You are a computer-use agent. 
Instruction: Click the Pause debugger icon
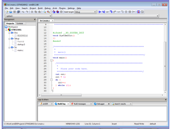coord(126,12)
